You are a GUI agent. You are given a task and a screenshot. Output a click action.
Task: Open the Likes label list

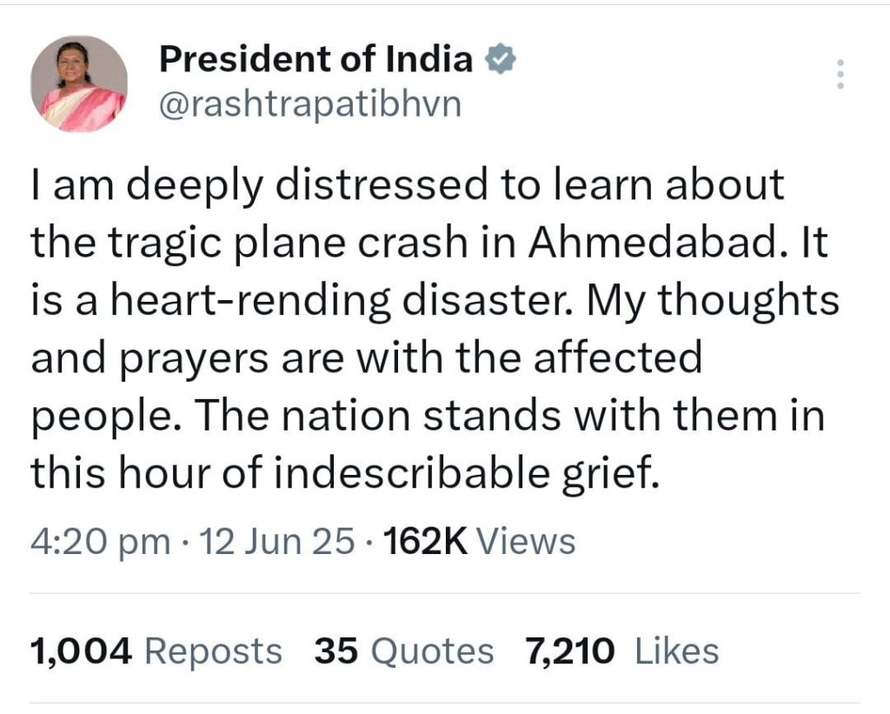[676, 651]
